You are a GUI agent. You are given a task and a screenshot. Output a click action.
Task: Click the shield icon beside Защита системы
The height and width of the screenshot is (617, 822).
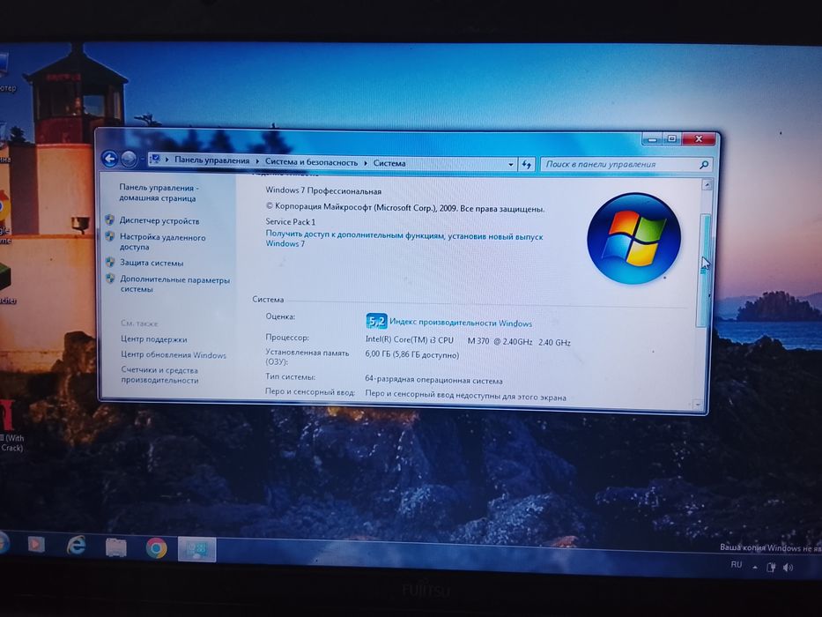[110, 262]
